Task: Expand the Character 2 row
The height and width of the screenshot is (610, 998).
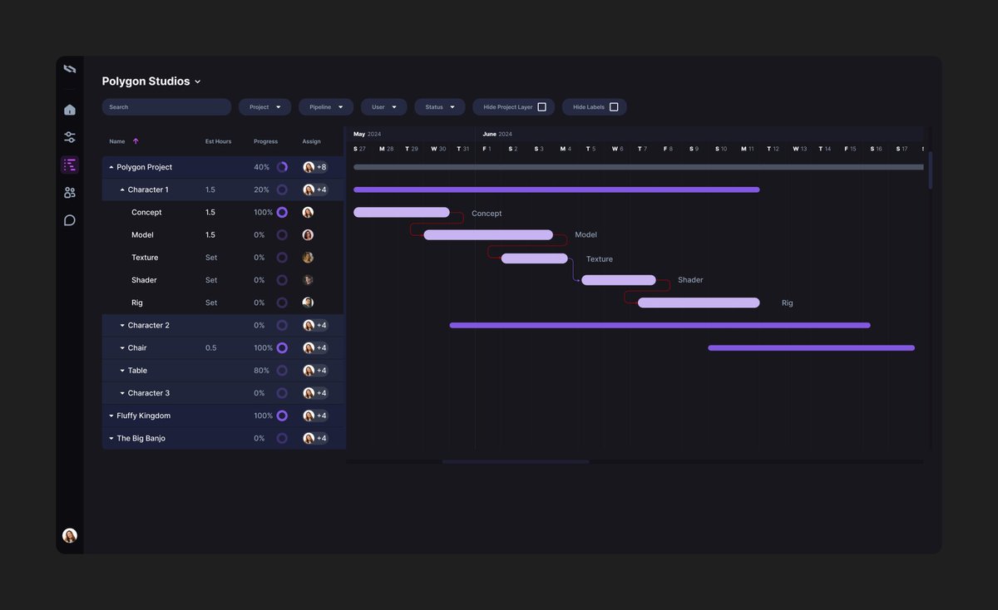Action: click(x=122, y=326)
